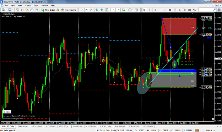
Task: Open the Strategy Tester icon
Action: click(x=37, y=10)
